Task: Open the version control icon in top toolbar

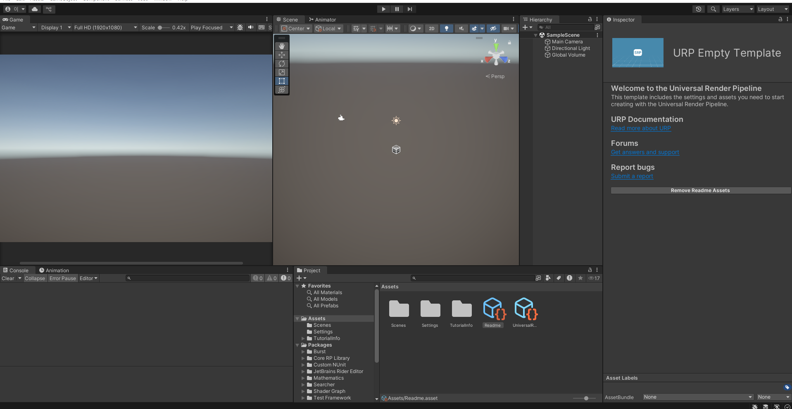Action: pyautogui.click(x=49, y=9)
